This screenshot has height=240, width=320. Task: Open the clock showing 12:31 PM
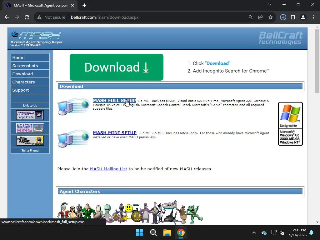point(298,232)
